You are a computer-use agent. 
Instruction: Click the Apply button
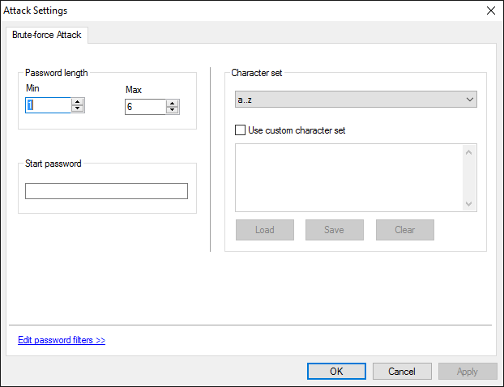[468, 372]
